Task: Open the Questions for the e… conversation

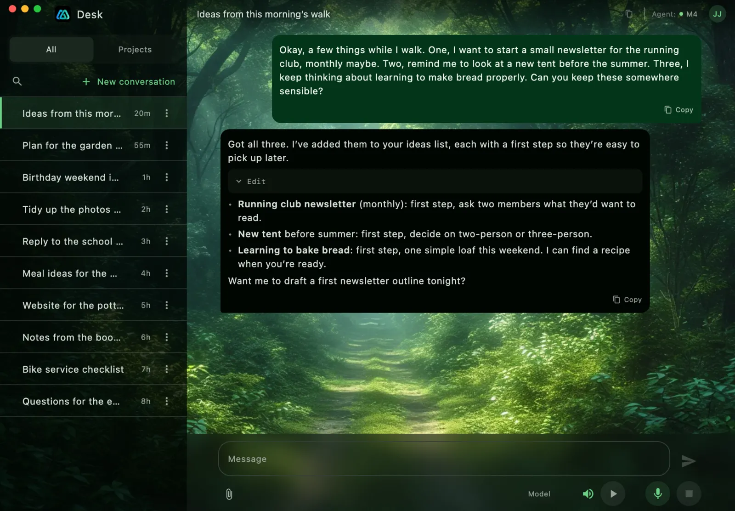Action: click(93, 401)
